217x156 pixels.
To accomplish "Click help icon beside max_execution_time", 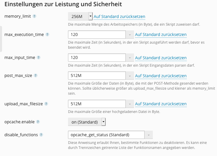I will 47,35.
